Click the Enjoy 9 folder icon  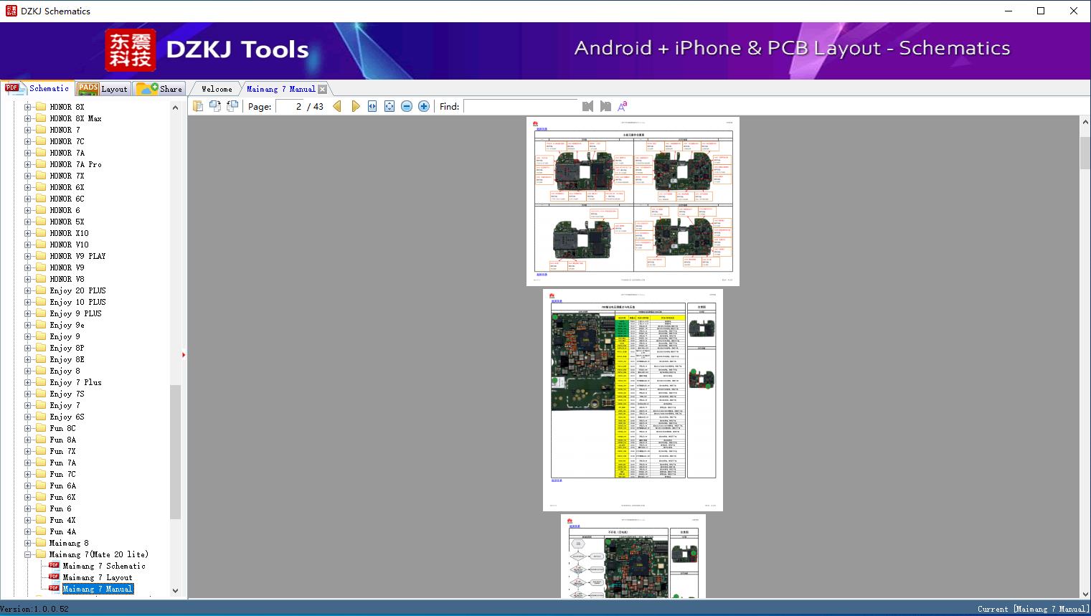[x=41, y=336]
